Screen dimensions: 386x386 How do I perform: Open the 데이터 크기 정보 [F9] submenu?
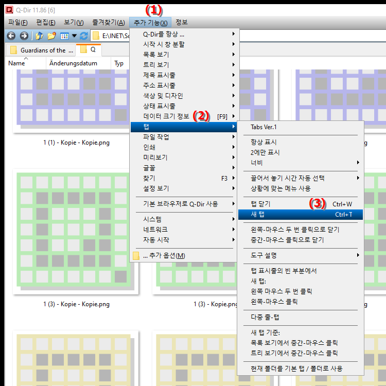[x=183, y=116]
